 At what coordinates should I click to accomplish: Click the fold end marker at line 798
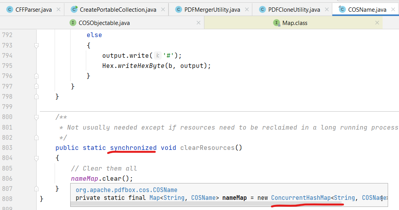point(36,96)
